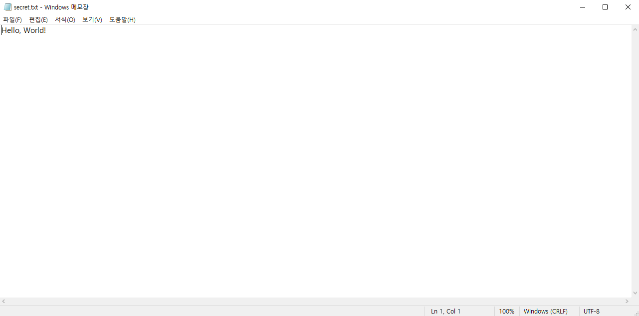Click the scroll down arrow of vertical scrollbar

[635, 293]
